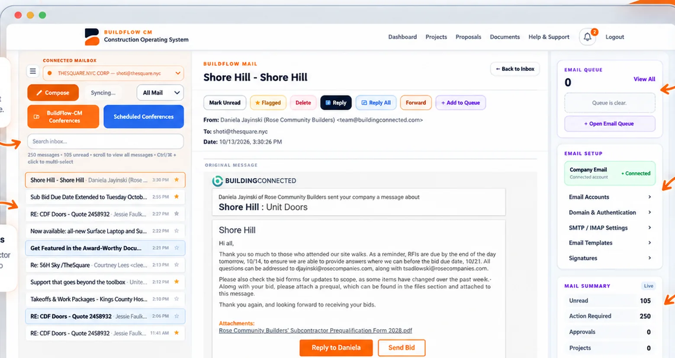Open the 11:41 AM RE: CDF Doors message

[105, 333]
